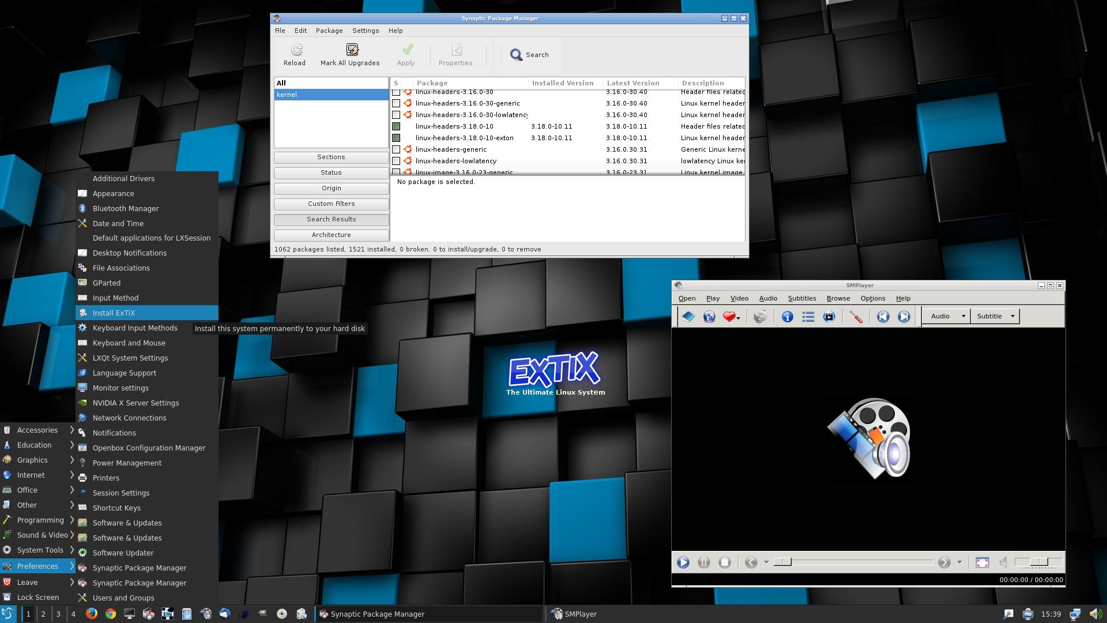
Task: Expand the Accessories submenu
Action: pyautogui.click(x=37, y=430)
